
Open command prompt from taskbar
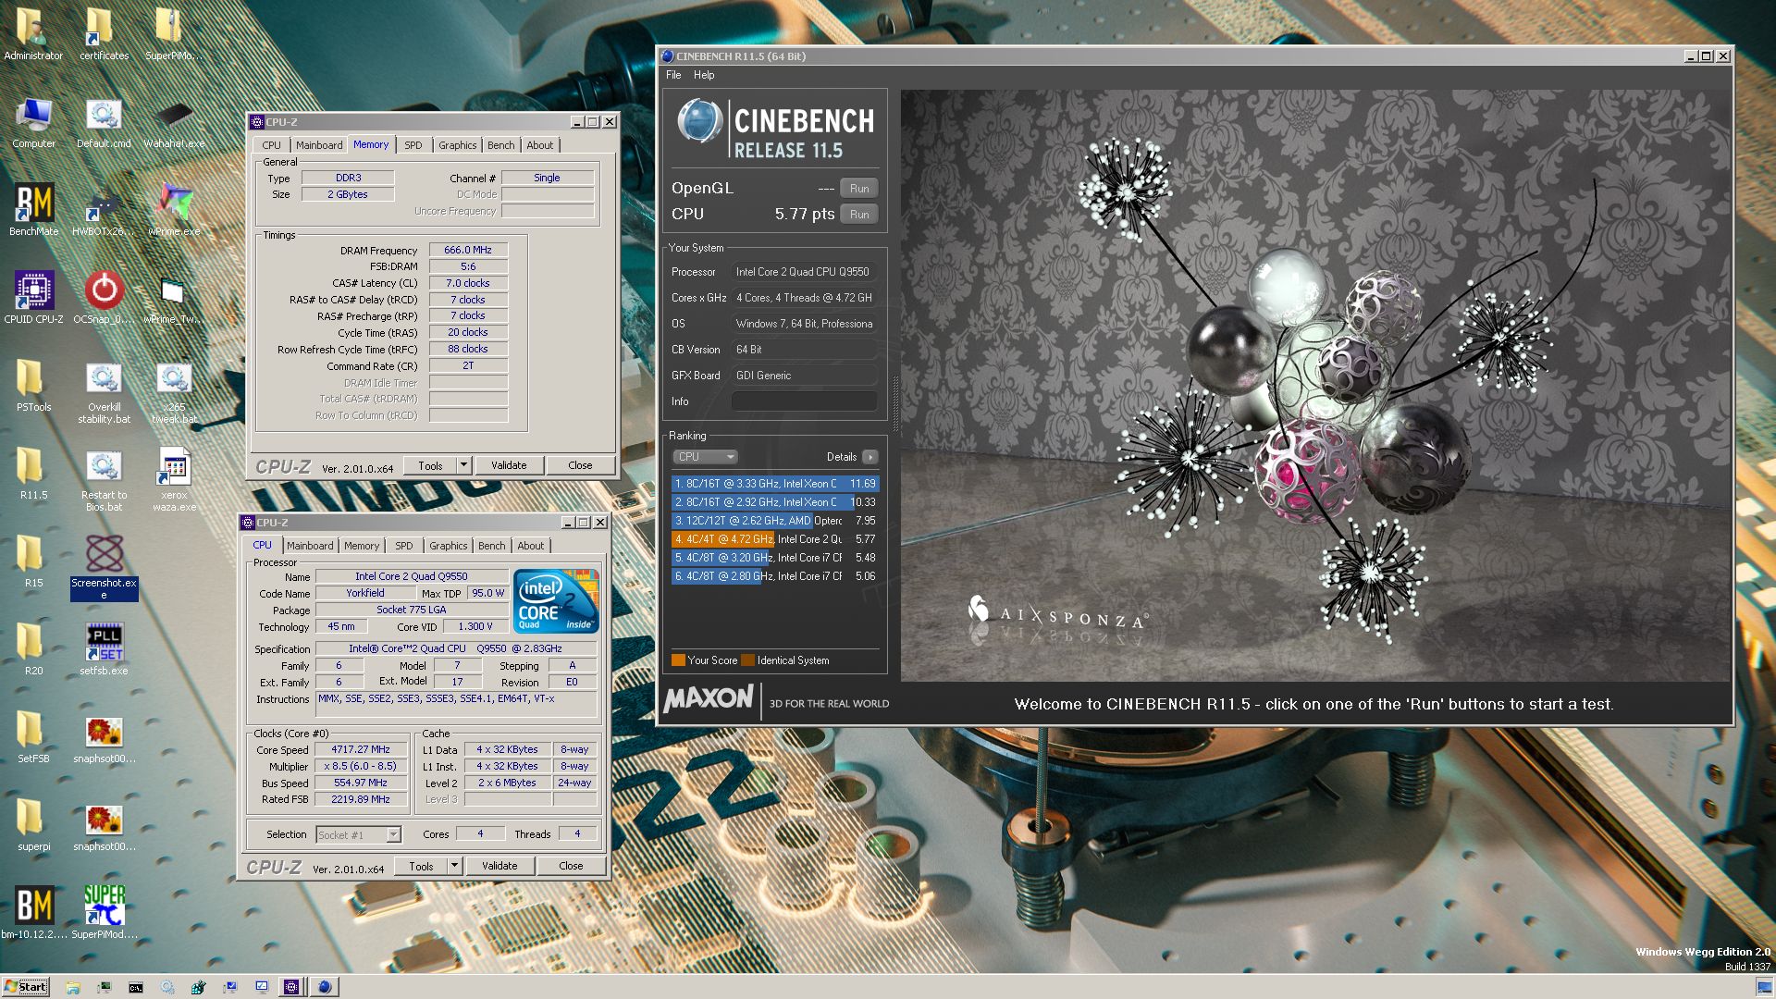136,987
